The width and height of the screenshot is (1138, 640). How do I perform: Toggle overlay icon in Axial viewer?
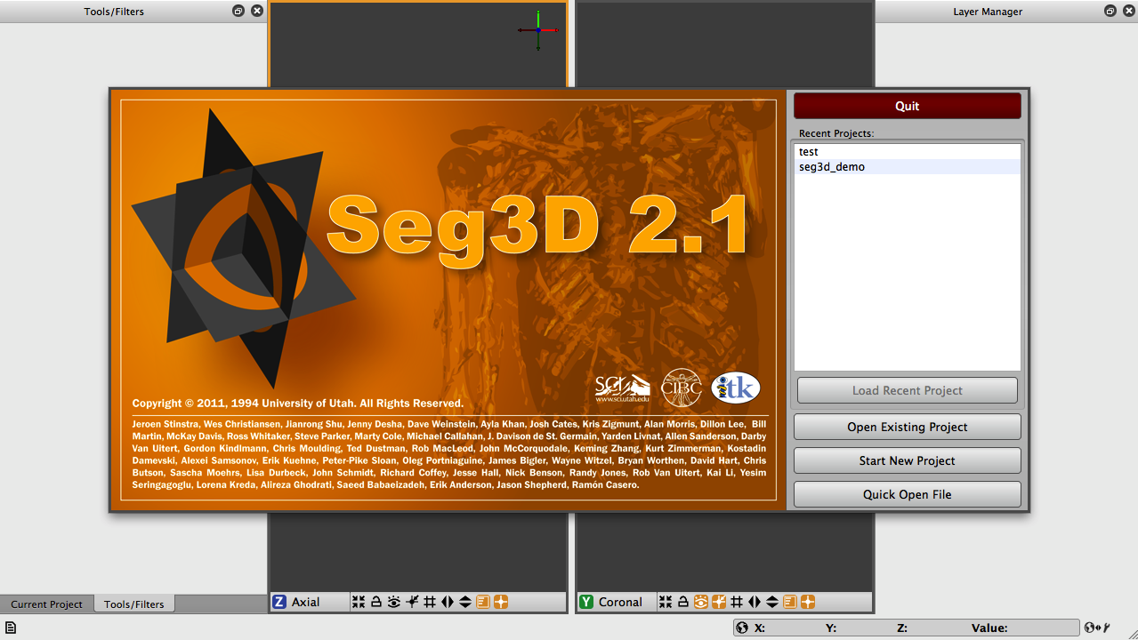(483, 602)
